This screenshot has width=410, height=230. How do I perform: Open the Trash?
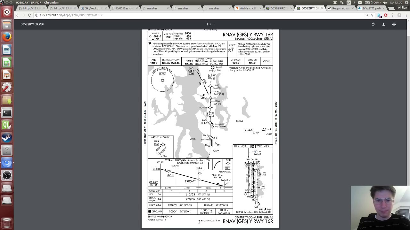7,223
